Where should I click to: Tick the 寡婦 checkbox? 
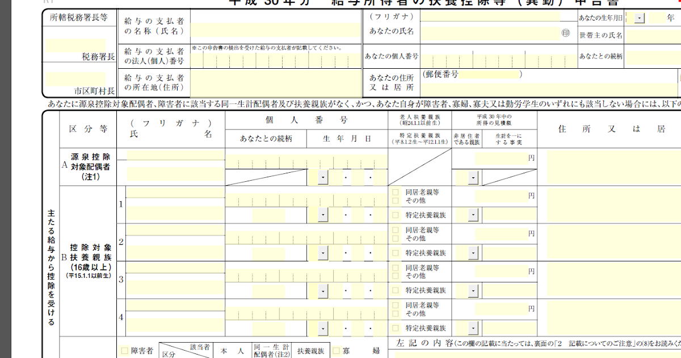(x=336, y=351)
